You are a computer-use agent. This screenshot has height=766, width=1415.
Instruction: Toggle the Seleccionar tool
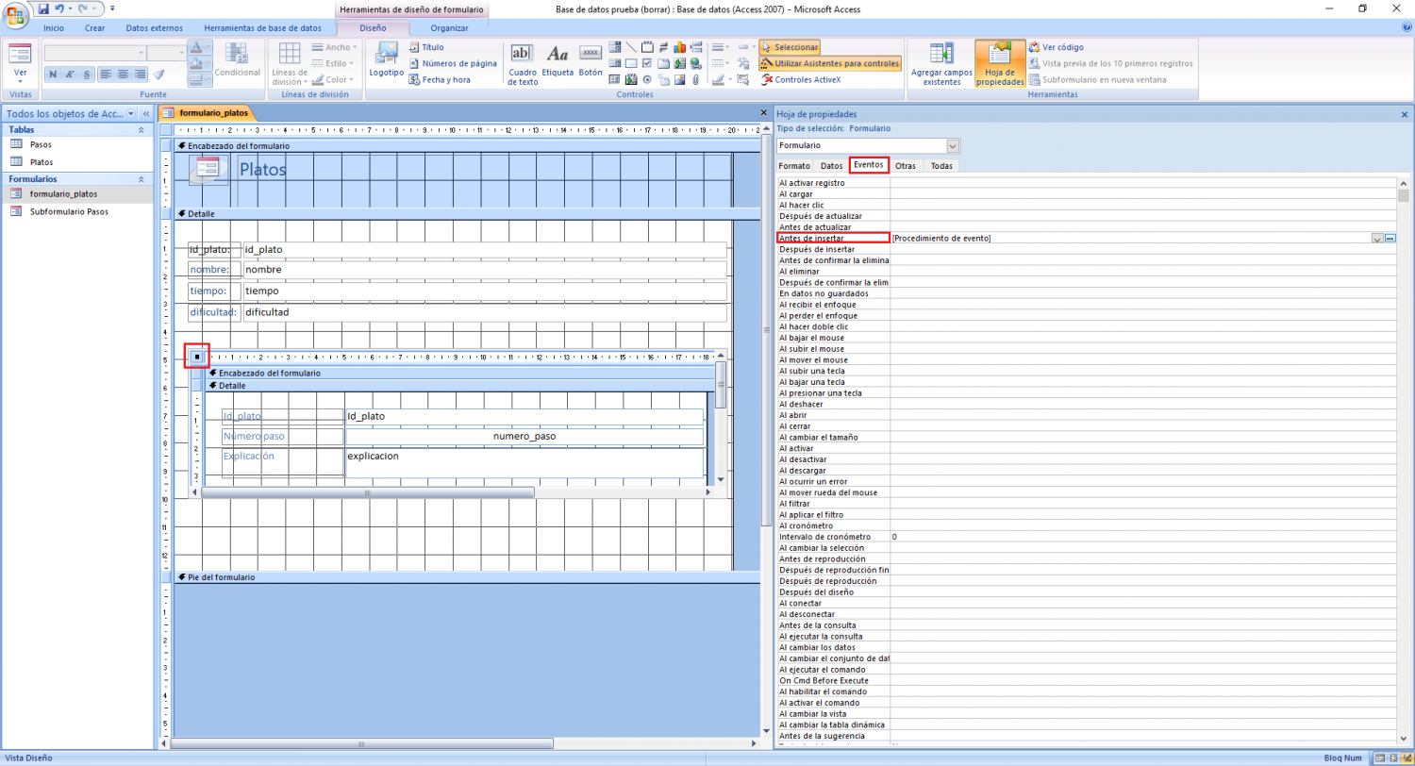coord(790,47)
